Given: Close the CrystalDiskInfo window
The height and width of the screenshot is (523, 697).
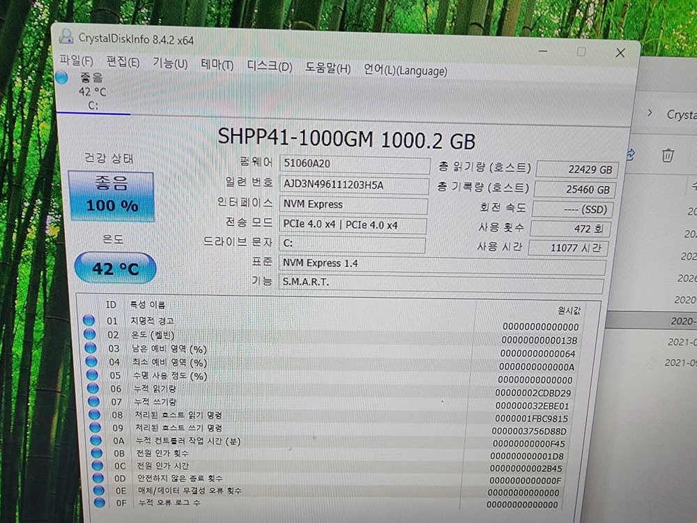Looking at the screenshot, I should point(620,54).
